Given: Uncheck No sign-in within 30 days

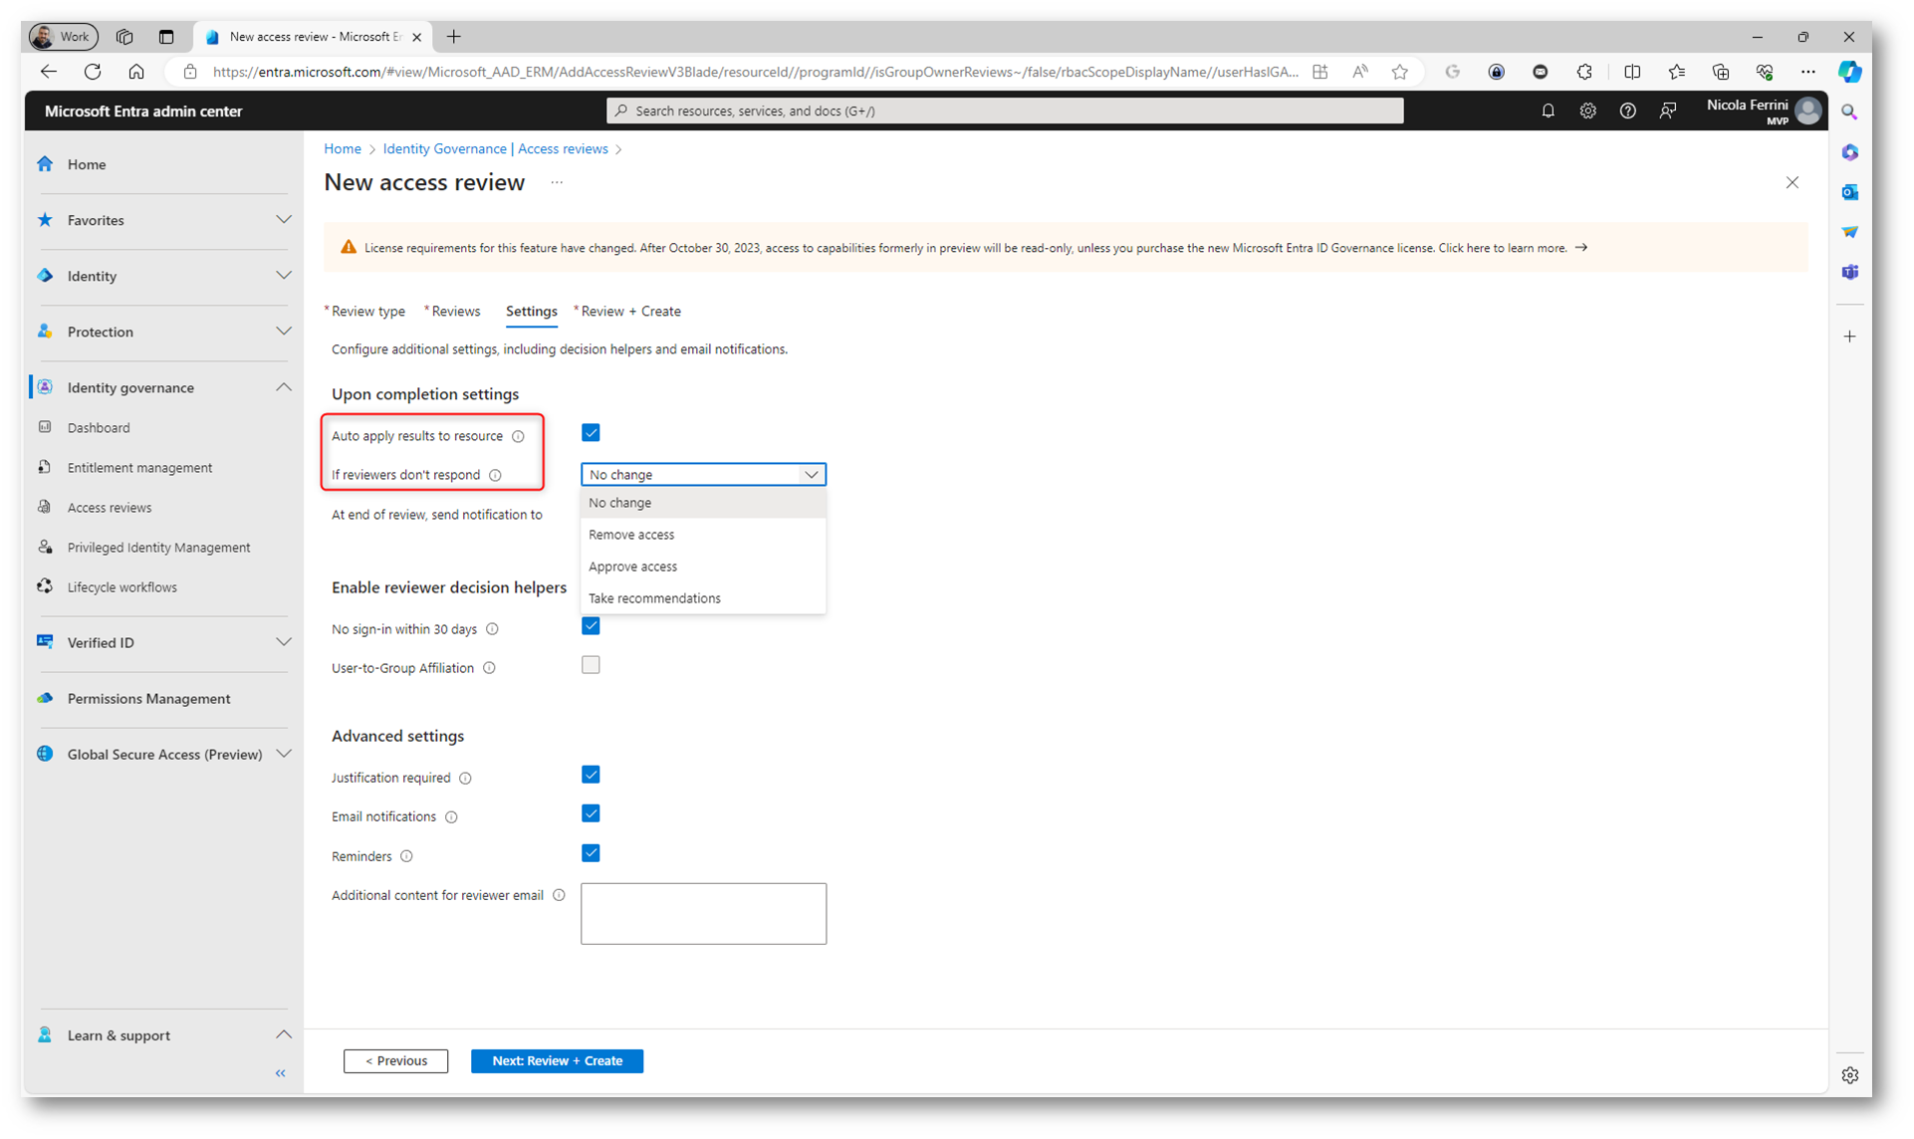Looking at the screenshot, I should (x=591, y=626).
